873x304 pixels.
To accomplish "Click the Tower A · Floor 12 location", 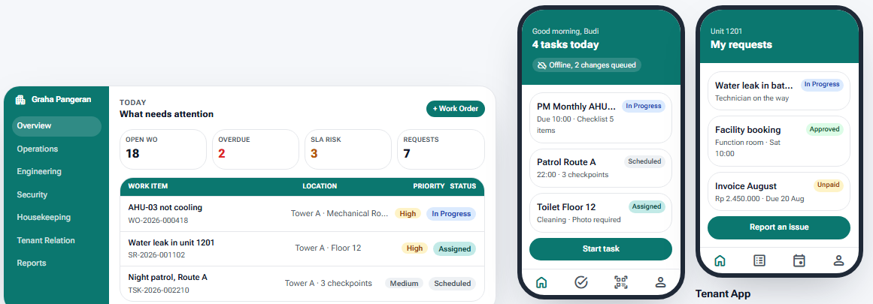I will pos(328,248).
